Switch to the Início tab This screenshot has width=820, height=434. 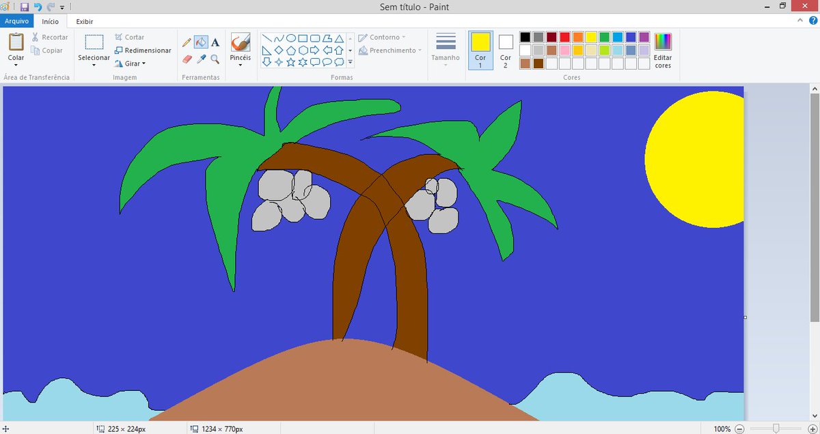[51, 22]
